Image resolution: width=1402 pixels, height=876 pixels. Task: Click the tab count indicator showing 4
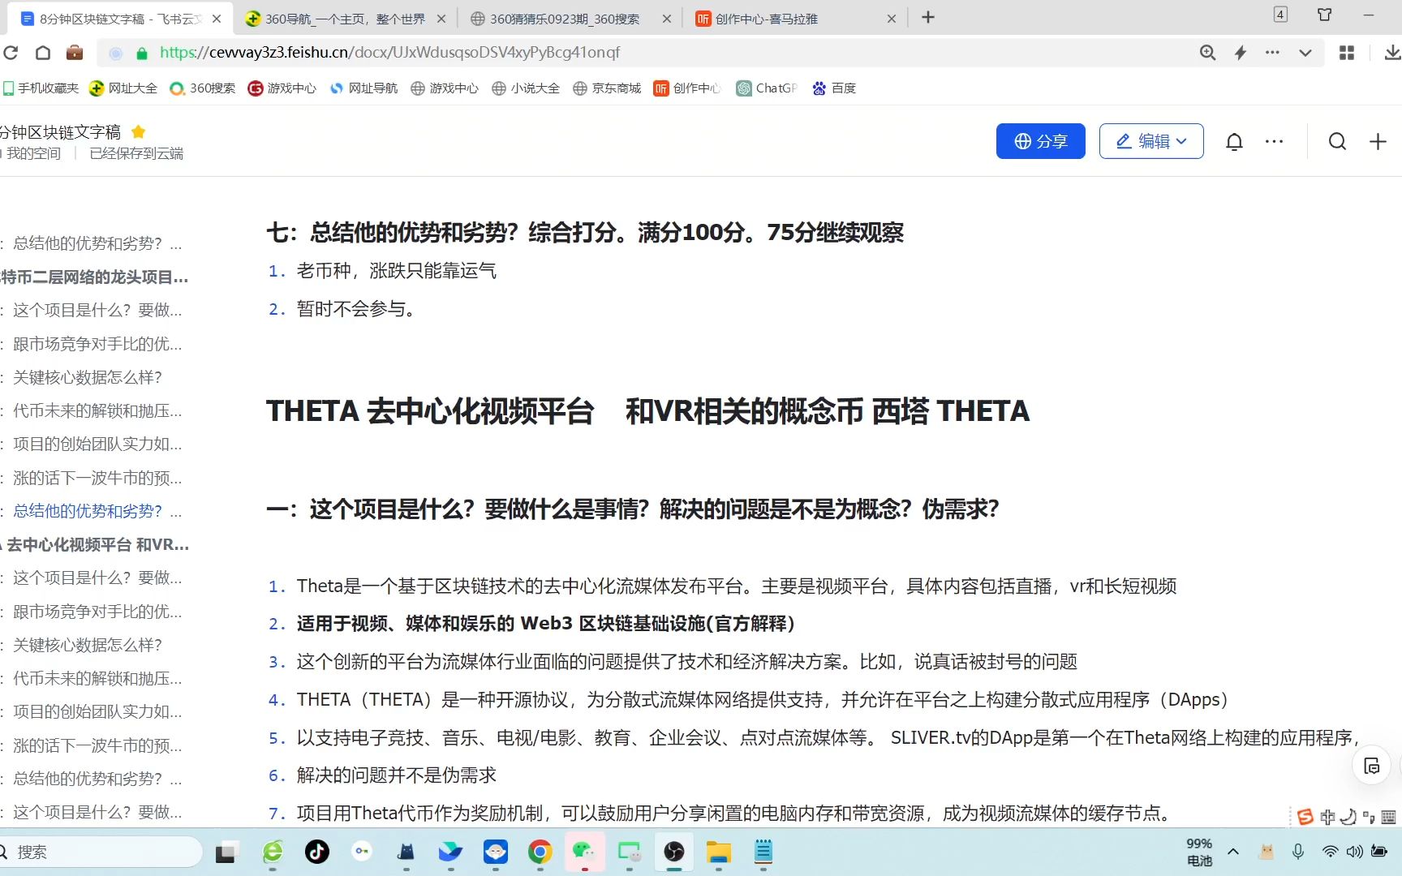click(1280, 15)
